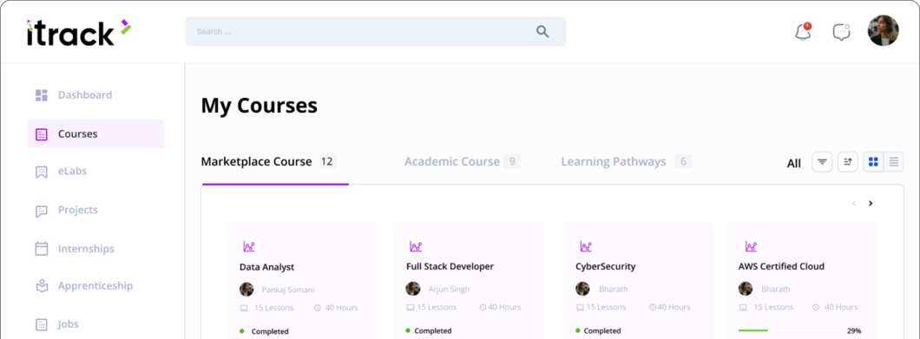
Task: Click the Marketplace Course count 12 badge
Action: click(x=327, y=161)
